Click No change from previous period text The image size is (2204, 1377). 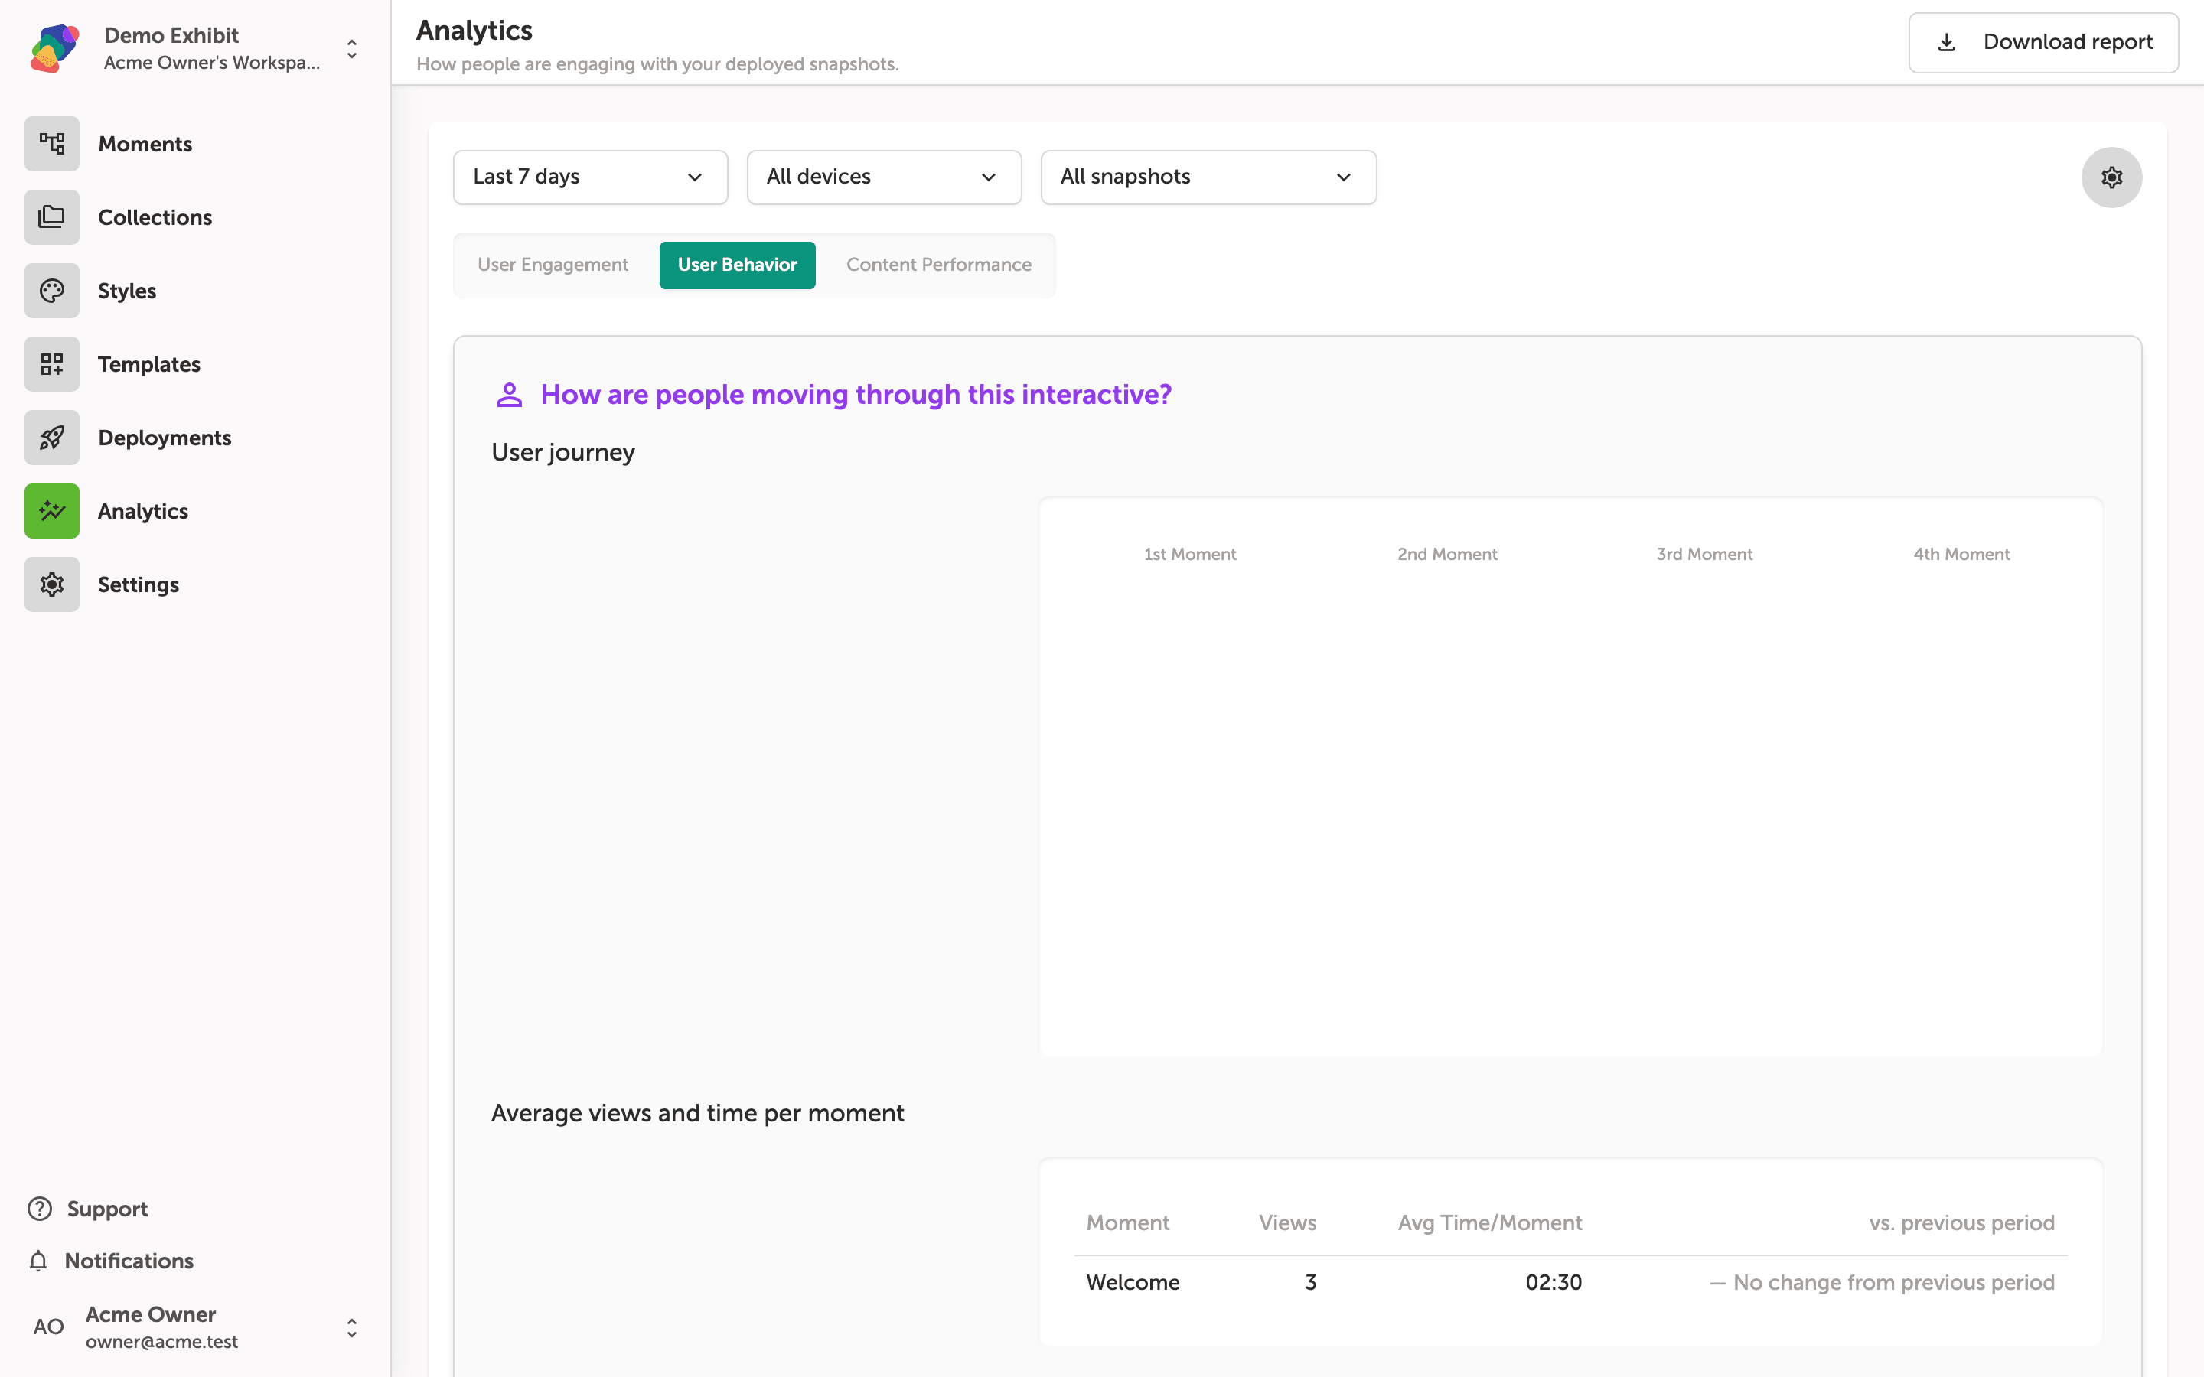1882,1282
